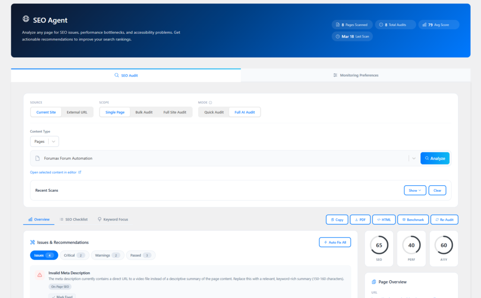Switch to Monitoring Preferences tab

click(356, 75)
